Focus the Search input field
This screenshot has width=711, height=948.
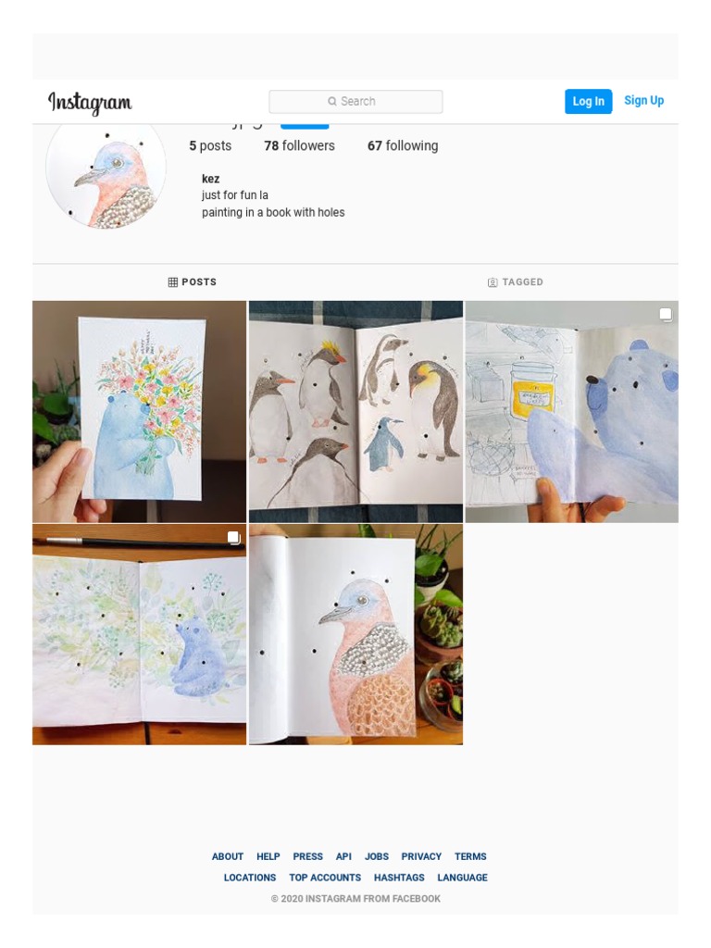pos(355,102)
